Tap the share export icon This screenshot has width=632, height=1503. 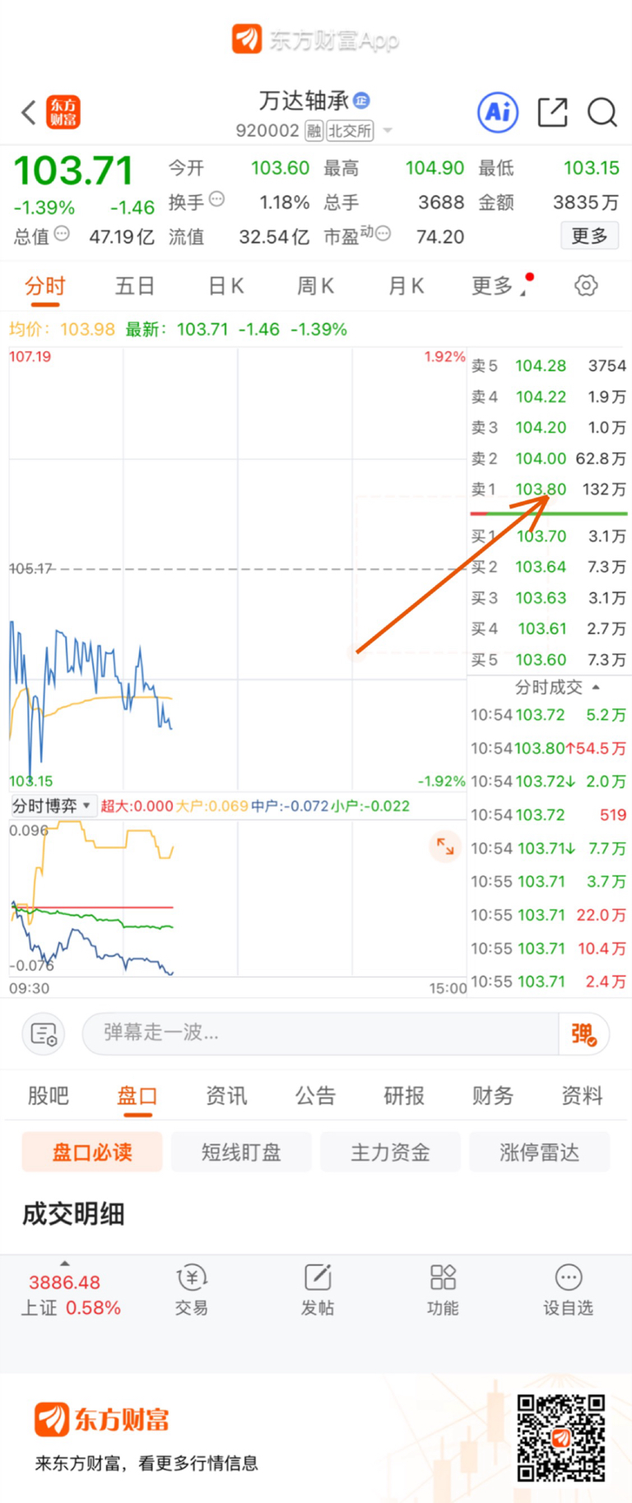[x=553, y=112]
